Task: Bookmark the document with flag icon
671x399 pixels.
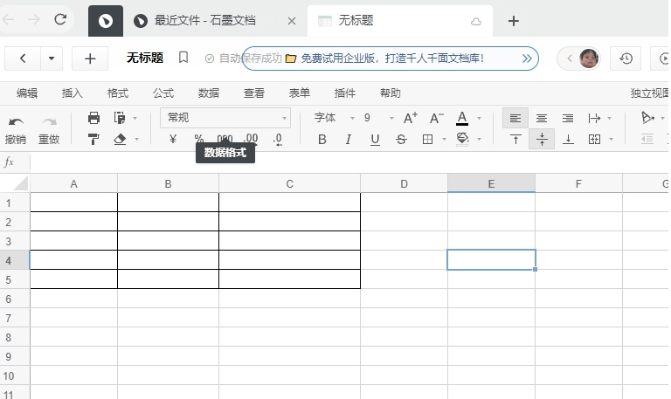Action: (183, 58)
